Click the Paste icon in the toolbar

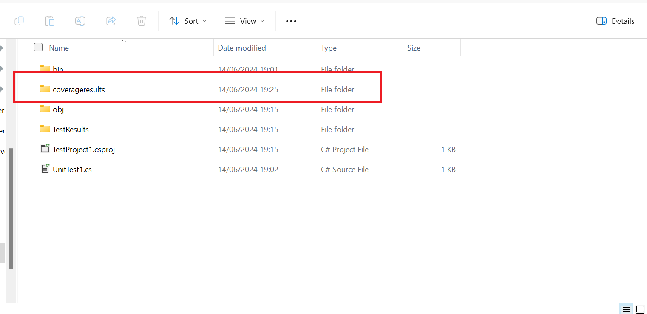(x=50, y=21)
